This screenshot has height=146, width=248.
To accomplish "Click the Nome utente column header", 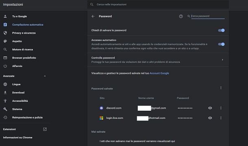I will [146, 98].
